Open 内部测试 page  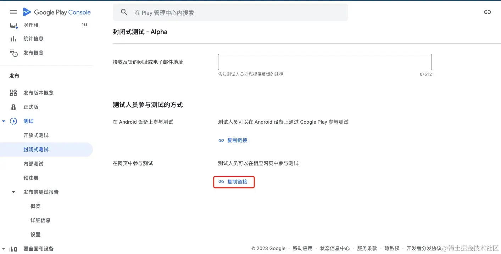click(33, 164)
